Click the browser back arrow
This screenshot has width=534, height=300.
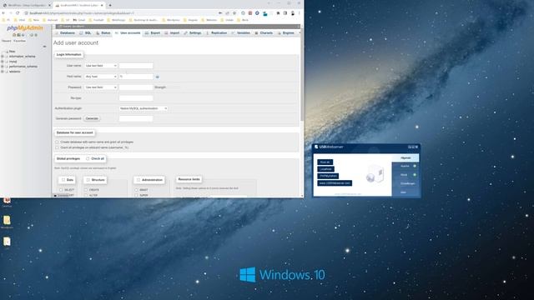3,13
